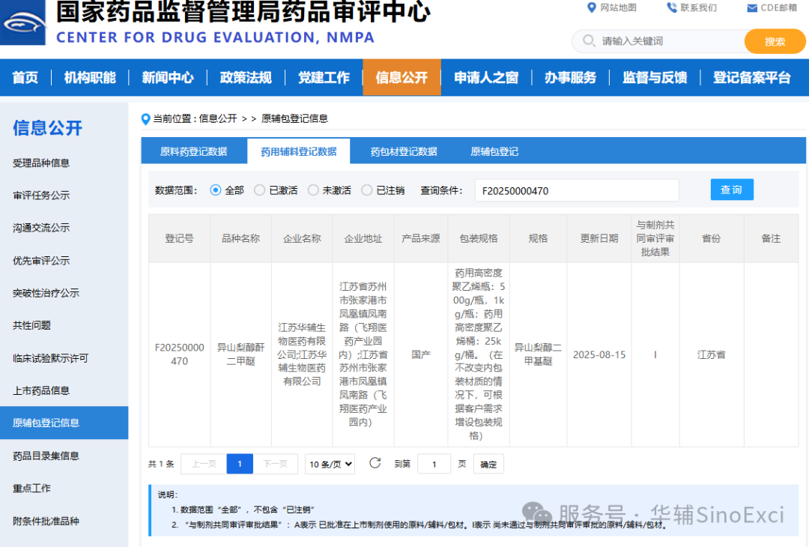Screen dimensions: 809x547
Task: Click the 确定 go-to-page button
Action: 488,464
